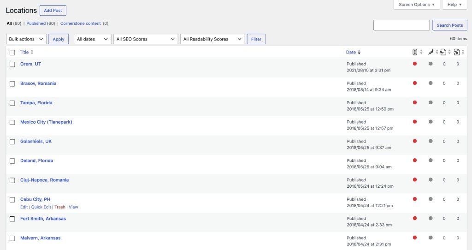472x250 pixels.
Task: Click red SEO dot for Orem, UT
Action: coord(415,64)
